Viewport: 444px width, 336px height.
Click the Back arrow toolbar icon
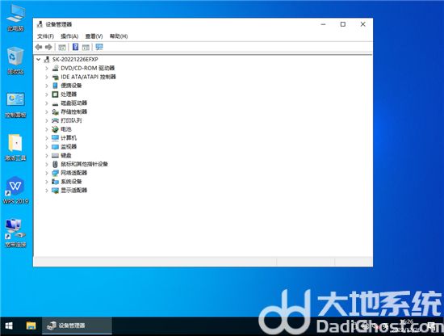pyautogui.click(x=39, y=47)
